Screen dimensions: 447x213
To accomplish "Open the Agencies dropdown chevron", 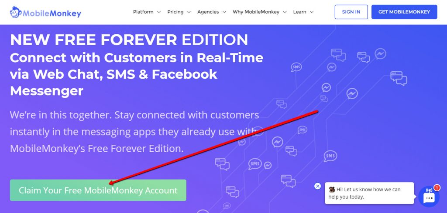I will click(x=224, y=12).
